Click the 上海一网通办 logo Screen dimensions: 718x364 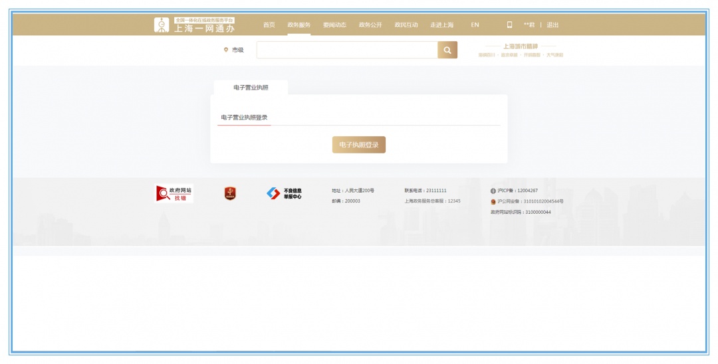[195, 25]
